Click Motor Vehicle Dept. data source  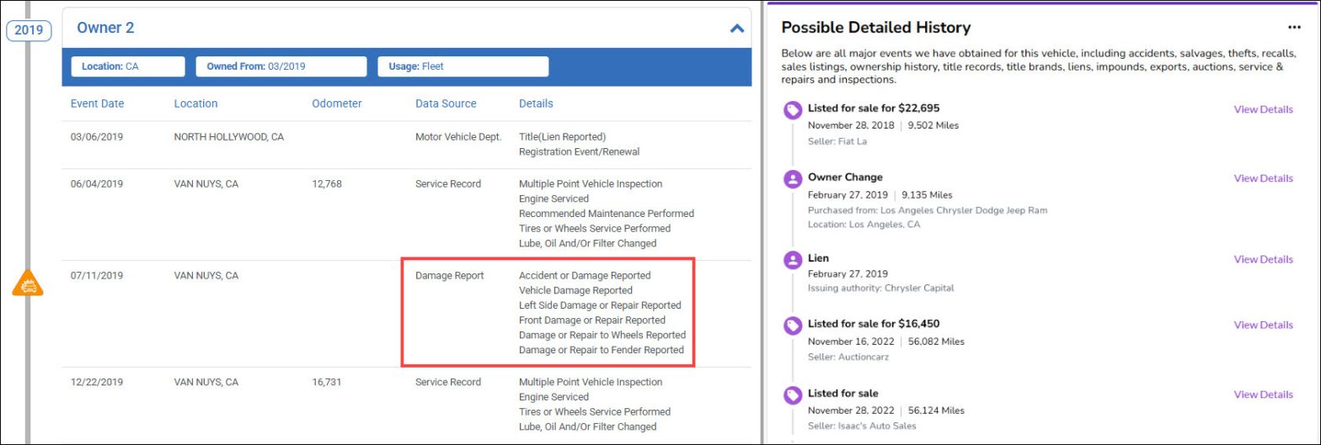pos(458,136)
